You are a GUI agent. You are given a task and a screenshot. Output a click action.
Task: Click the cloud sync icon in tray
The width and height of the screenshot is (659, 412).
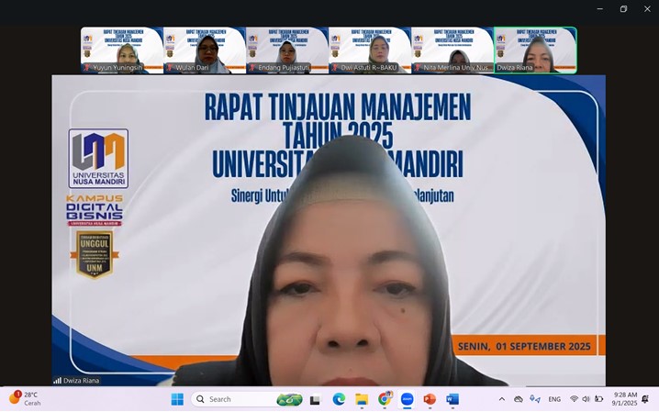click(519, 399)
